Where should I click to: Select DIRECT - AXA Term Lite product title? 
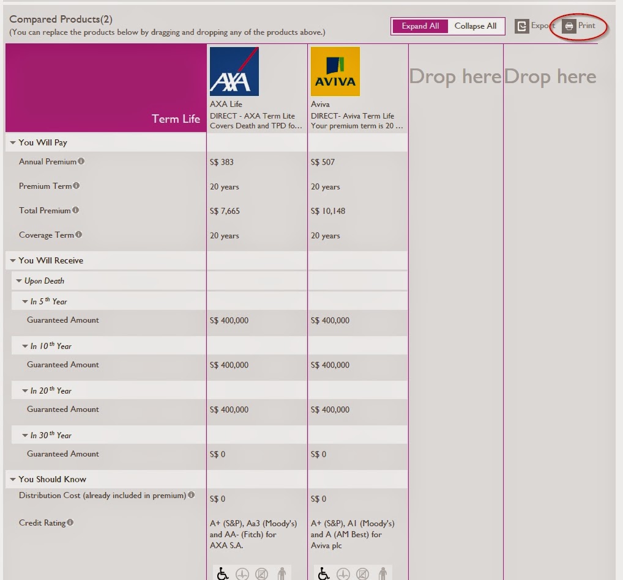pos(252,116)
